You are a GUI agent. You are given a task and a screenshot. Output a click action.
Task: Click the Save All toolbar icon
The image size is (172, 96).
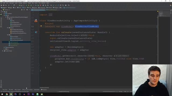3,5
